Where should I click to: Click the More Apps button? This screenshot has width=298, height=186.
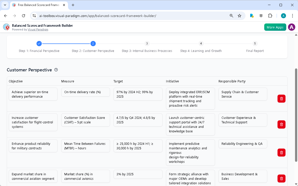275,27
